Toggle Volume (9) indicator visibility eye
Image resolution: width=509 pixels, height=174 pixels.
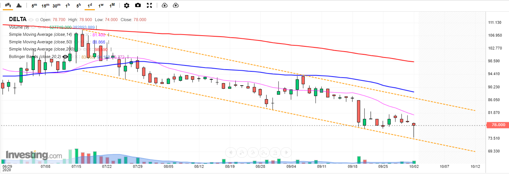coord(33,27)
